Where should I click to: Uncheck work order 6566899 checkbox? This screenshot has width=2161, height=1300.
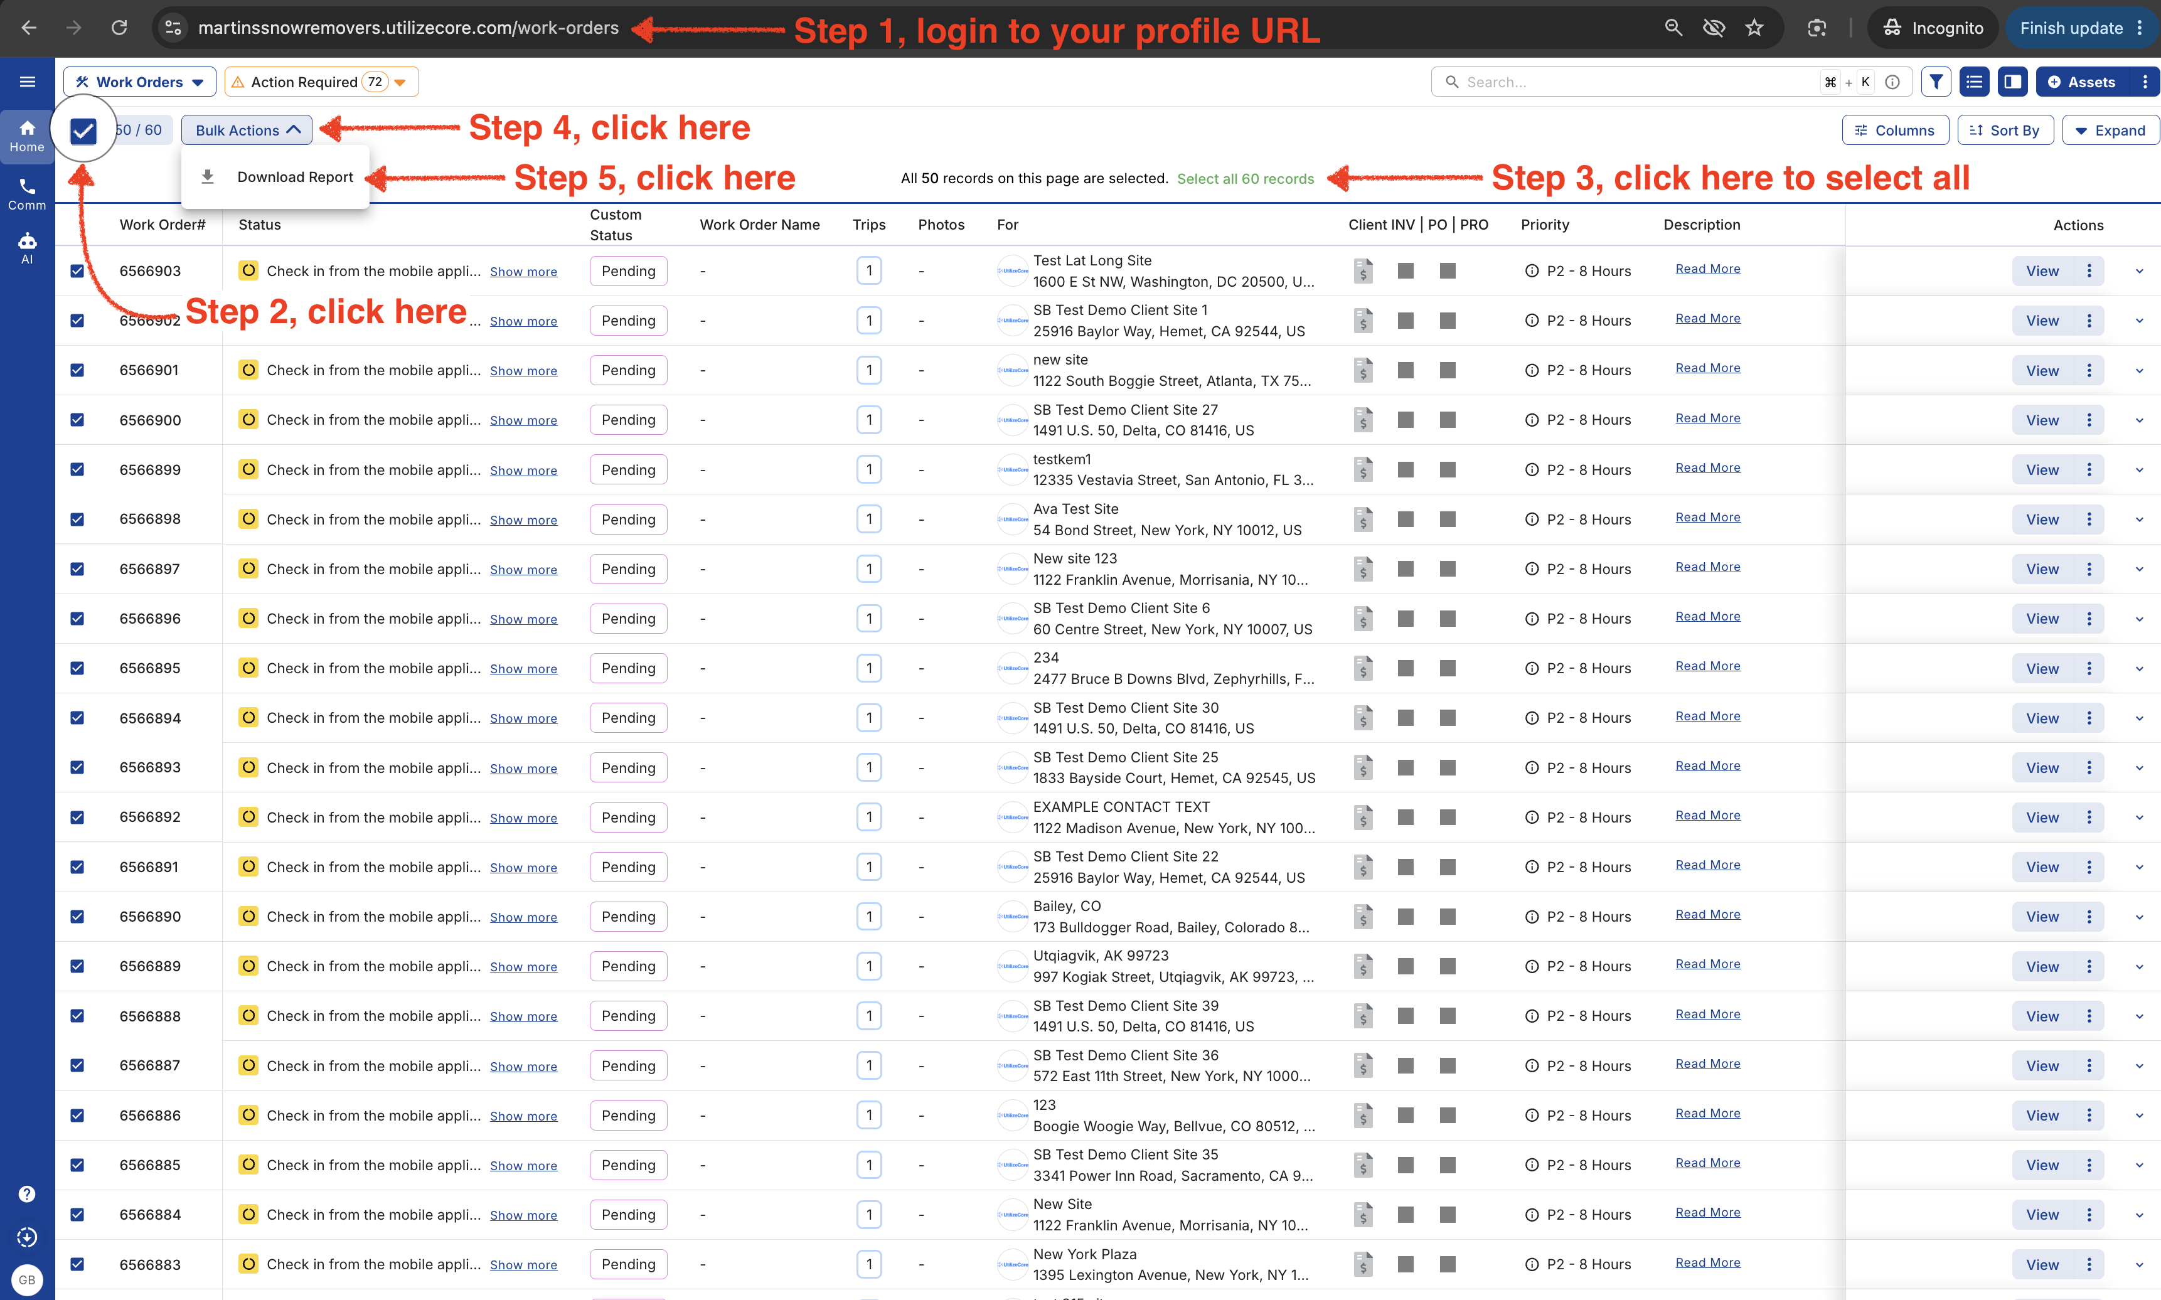point(77,469)
